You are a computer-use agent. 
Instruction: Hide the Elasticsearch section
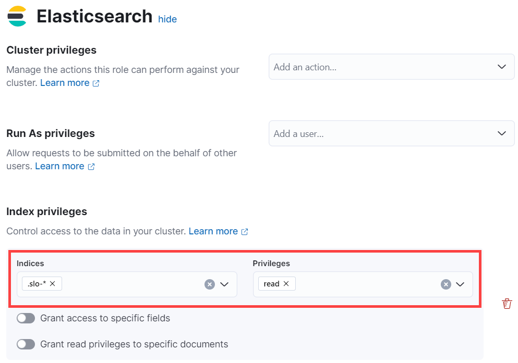[x=167, y=19]
